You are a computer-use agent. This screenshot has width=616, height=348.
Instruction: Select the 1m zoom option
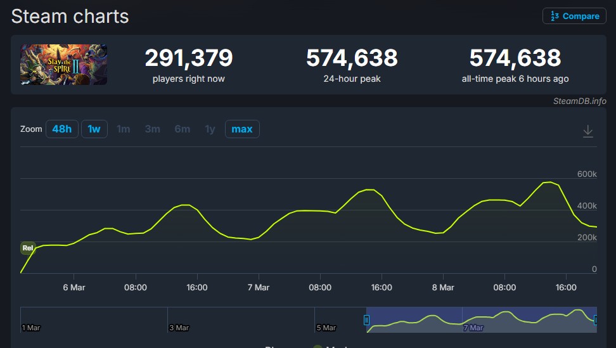[x=124, y=129]
